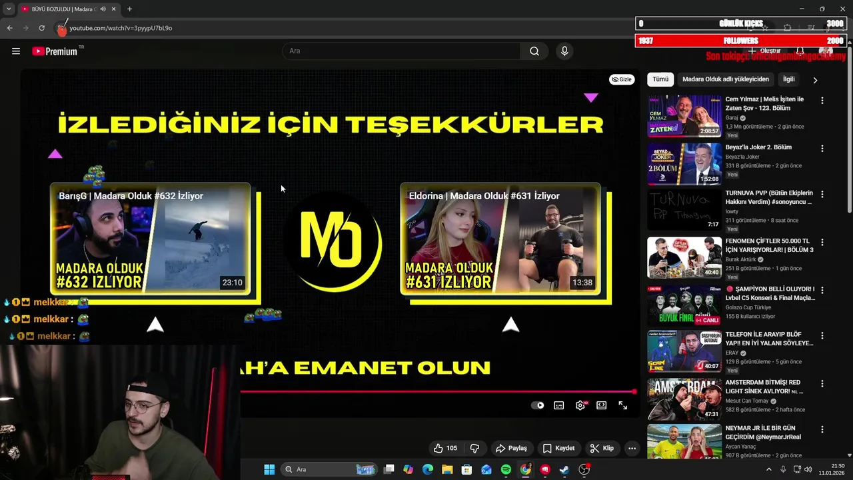Open the Windows Start menu
The image size is (853, 480).
(269, 469)
